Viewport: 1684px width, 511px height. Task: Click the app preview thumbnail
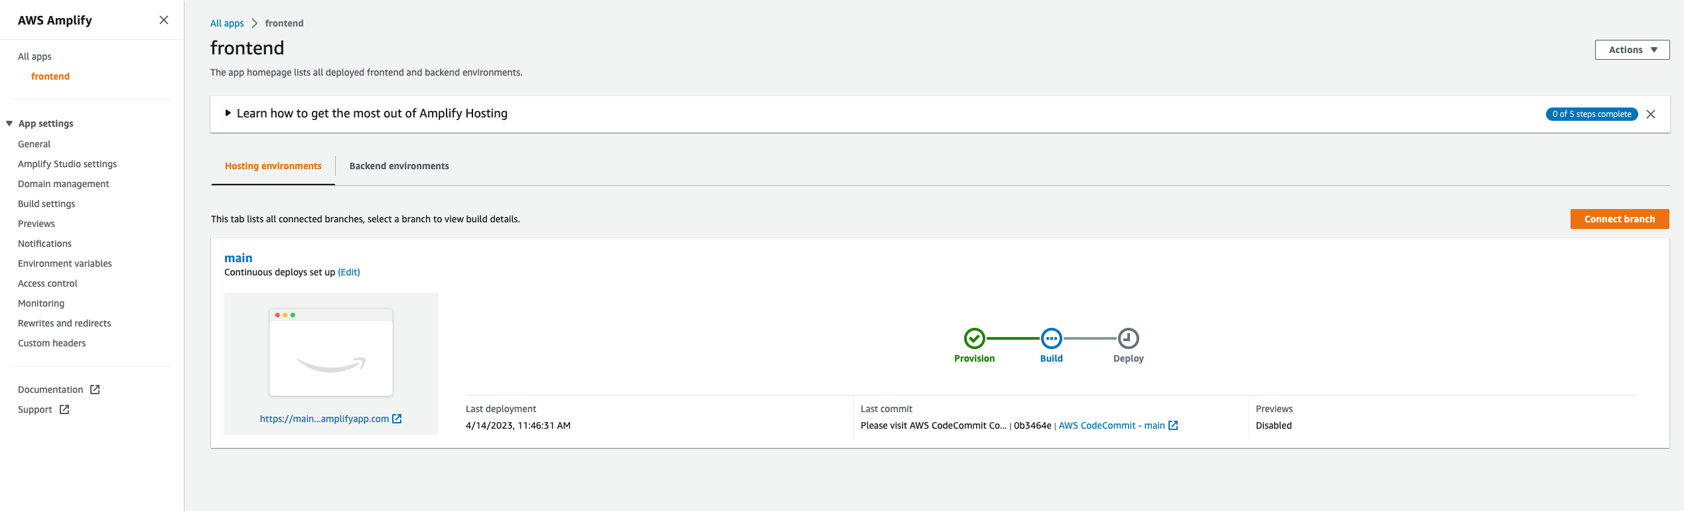pos(331,352)
